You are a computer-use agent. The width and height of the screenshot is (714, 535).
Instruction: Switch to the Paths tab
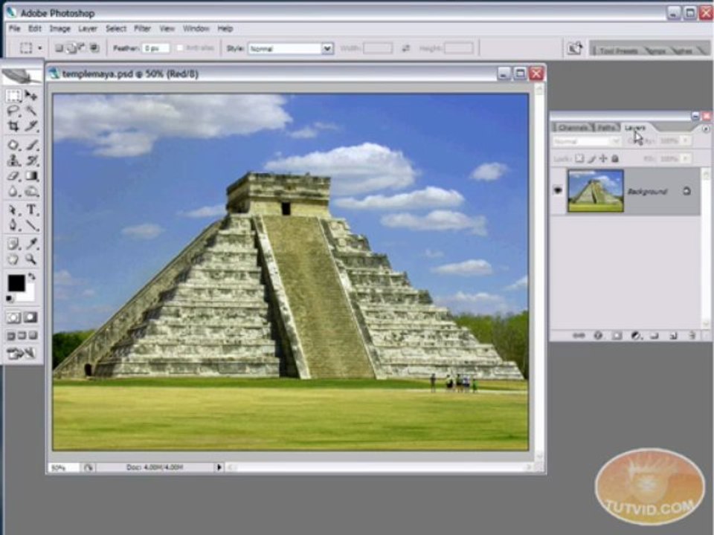tap(606, 127)
